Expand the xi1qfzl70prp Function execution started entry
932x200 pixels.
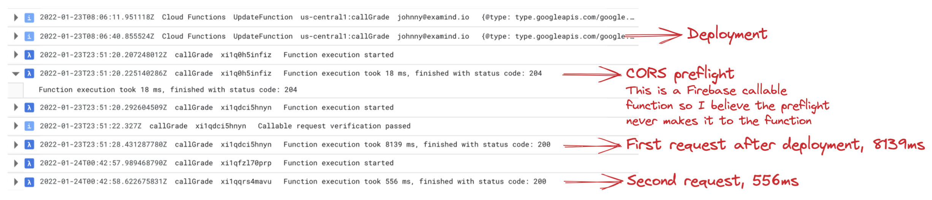[16, 163]
